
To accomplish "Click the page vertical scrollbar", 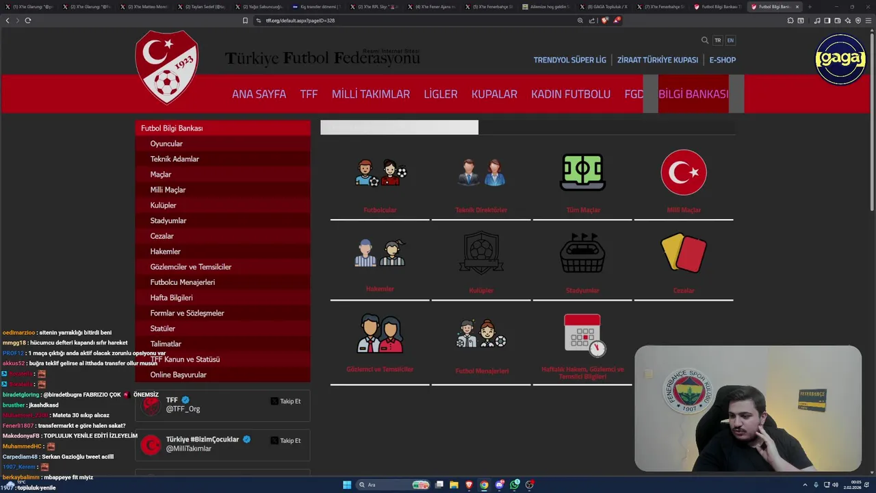I will click(x=873, y=123).
